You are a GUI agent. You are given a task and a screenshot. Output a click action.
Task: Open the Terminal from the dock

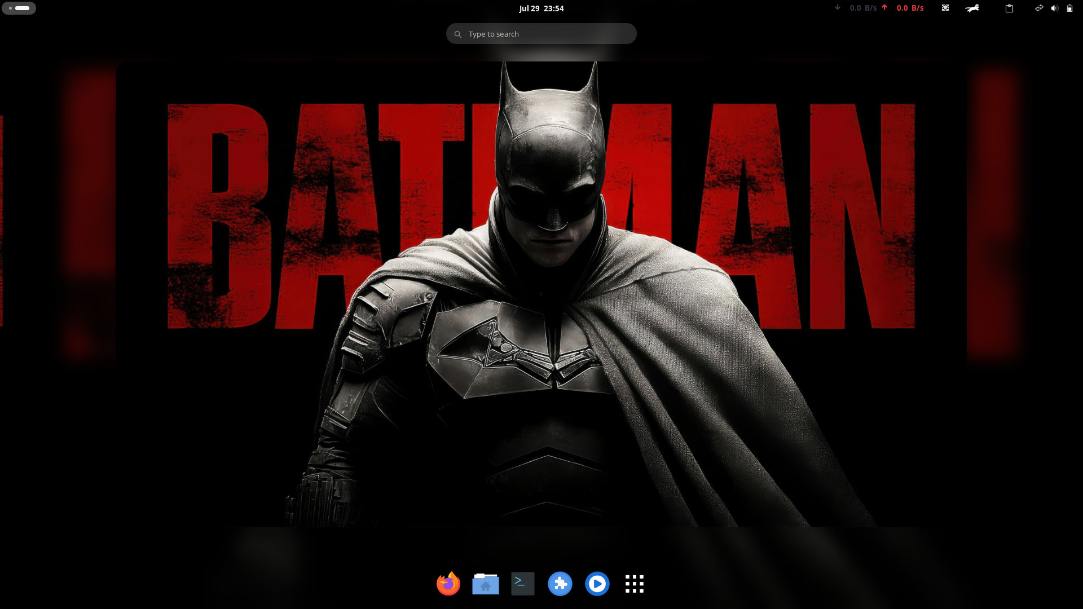523,584
